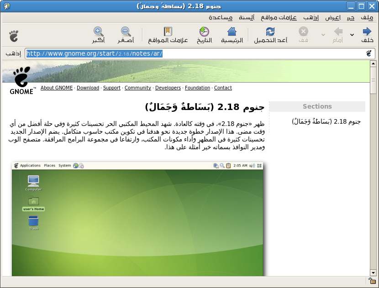Open the File (ملف) menu

click(367, 18)
